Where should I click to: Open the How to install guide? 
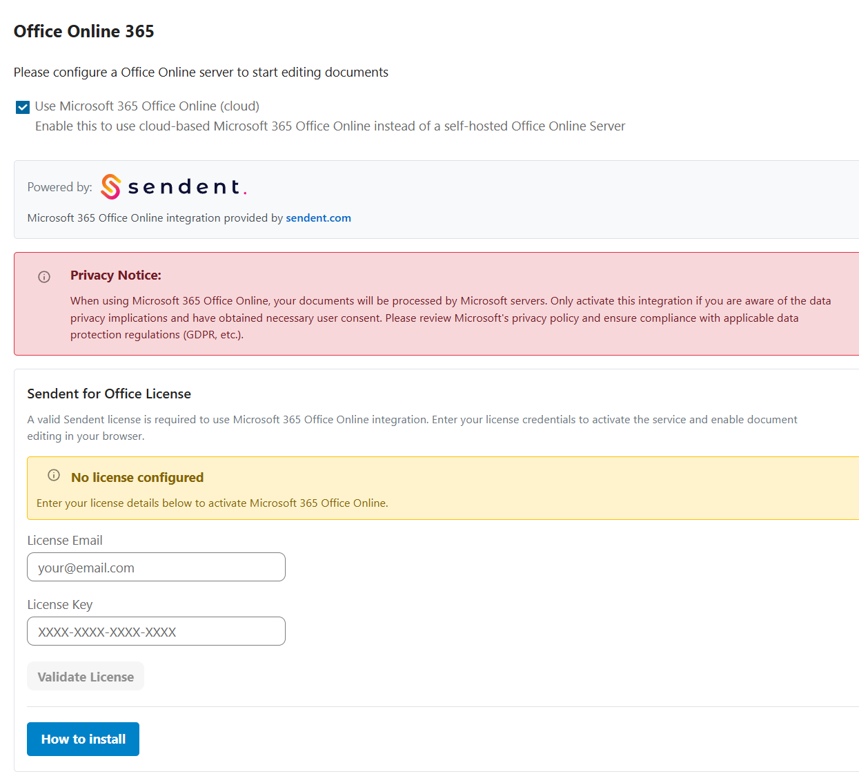click(83, 739)
